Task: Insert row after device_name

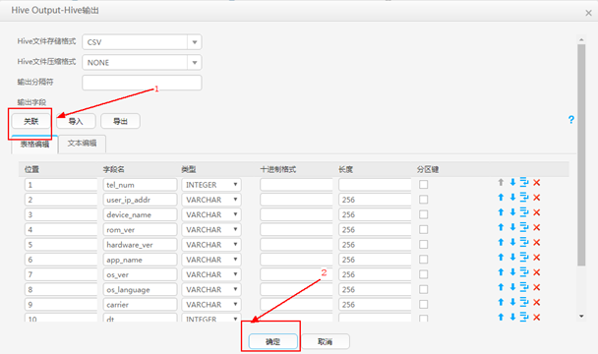Action: tap(524, 212)
